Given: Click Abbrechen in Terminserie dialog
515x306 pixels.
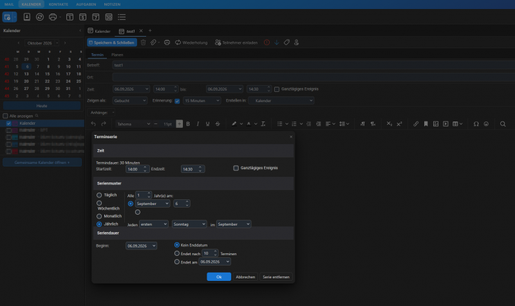Looking at the screenshot, I should [x=245, y=277].
